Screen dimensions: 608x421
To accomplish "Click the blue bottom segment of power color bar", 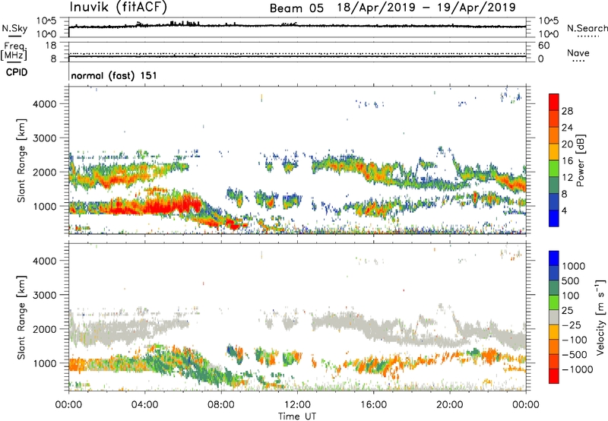I will pyautogui.click(x=554, y=218).
